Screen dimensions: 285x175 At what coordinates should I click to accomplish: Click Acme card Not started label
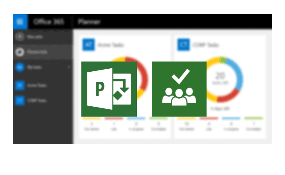[92, 129]
